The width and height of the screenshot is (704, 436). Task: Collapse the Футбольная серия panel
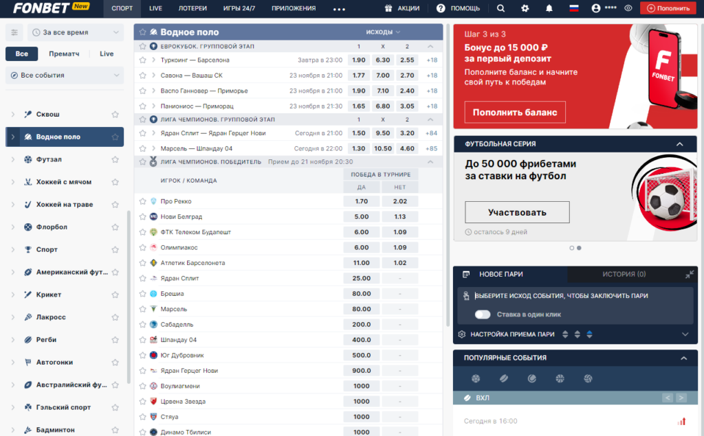(680, 144)
